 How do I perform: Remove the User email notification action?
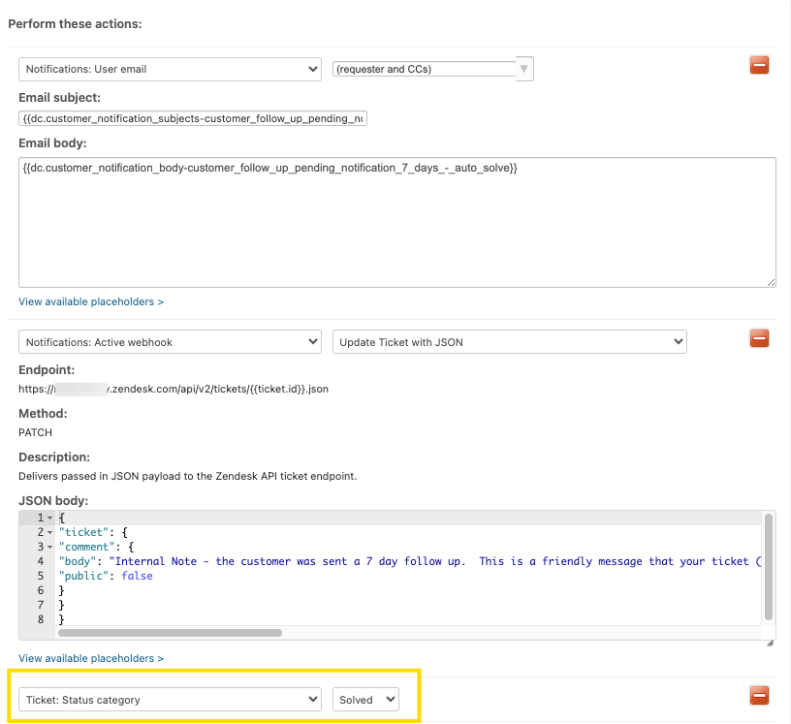[759, 66]
